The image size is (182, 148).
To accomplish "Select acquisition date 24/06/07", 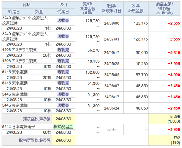I will pyautogui.click(x=111, y=86).
